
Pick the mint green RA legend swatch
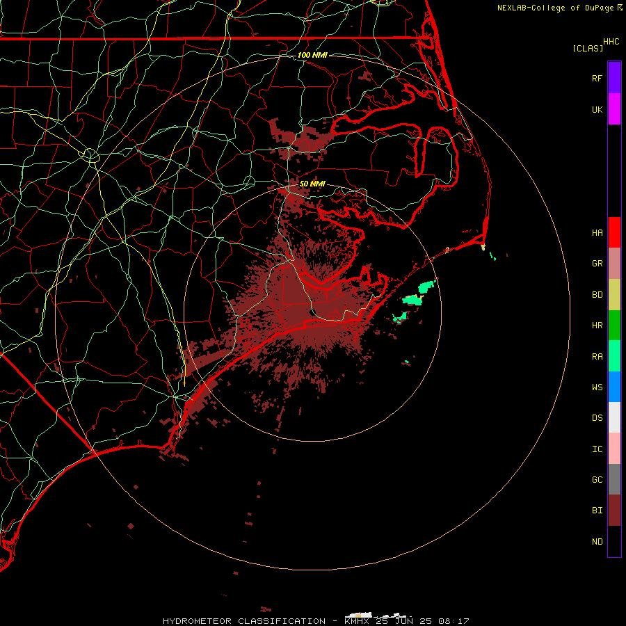(x=614, y=356)
